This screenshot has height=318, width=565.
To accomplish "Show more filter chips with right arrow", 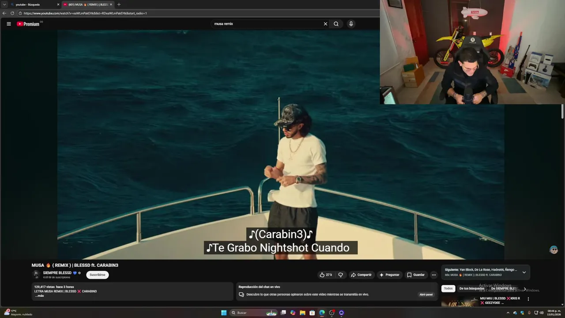I will [525, 289].
